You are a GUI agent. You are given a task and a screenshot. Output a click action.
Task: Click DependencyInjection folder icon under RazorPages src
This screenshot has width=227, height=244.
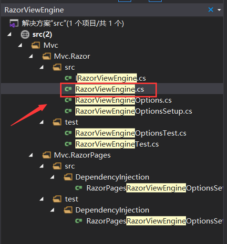point(68,177)
